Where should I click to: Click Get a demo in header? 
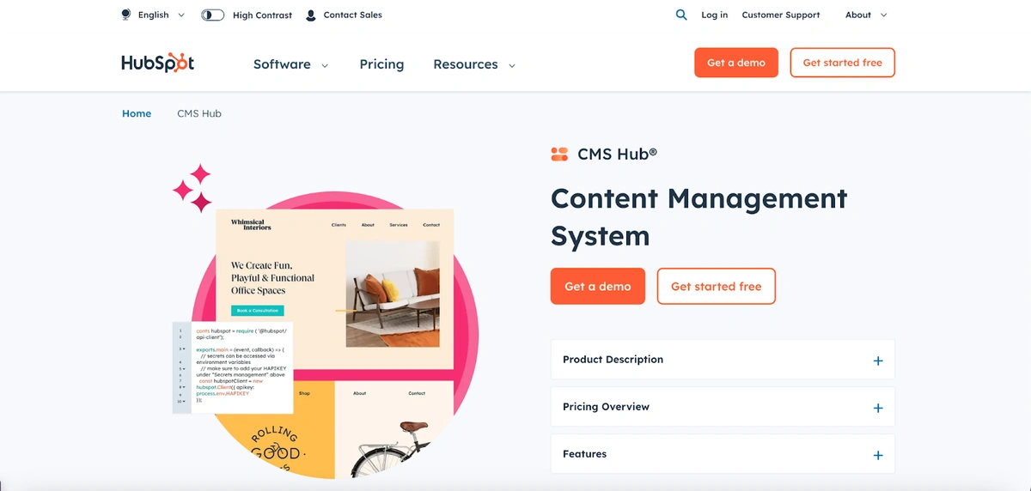pos(736,63)
